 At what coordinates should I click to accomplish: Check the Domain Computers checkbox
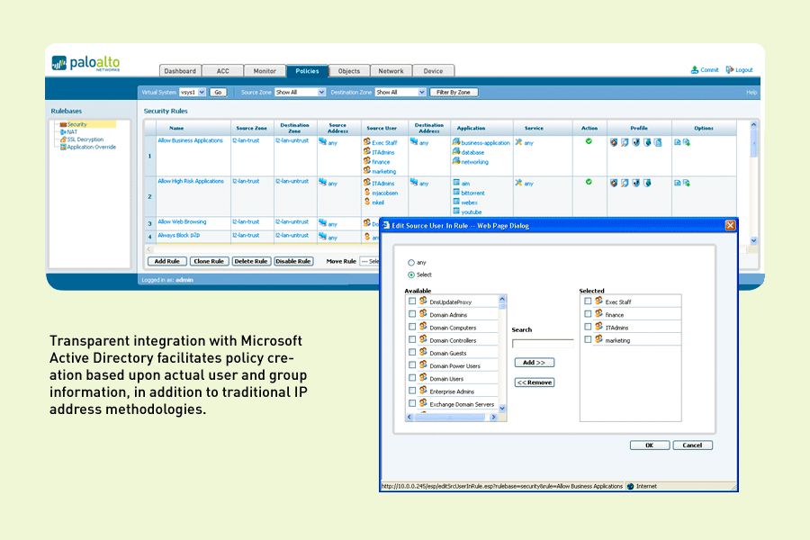point(412,327)
